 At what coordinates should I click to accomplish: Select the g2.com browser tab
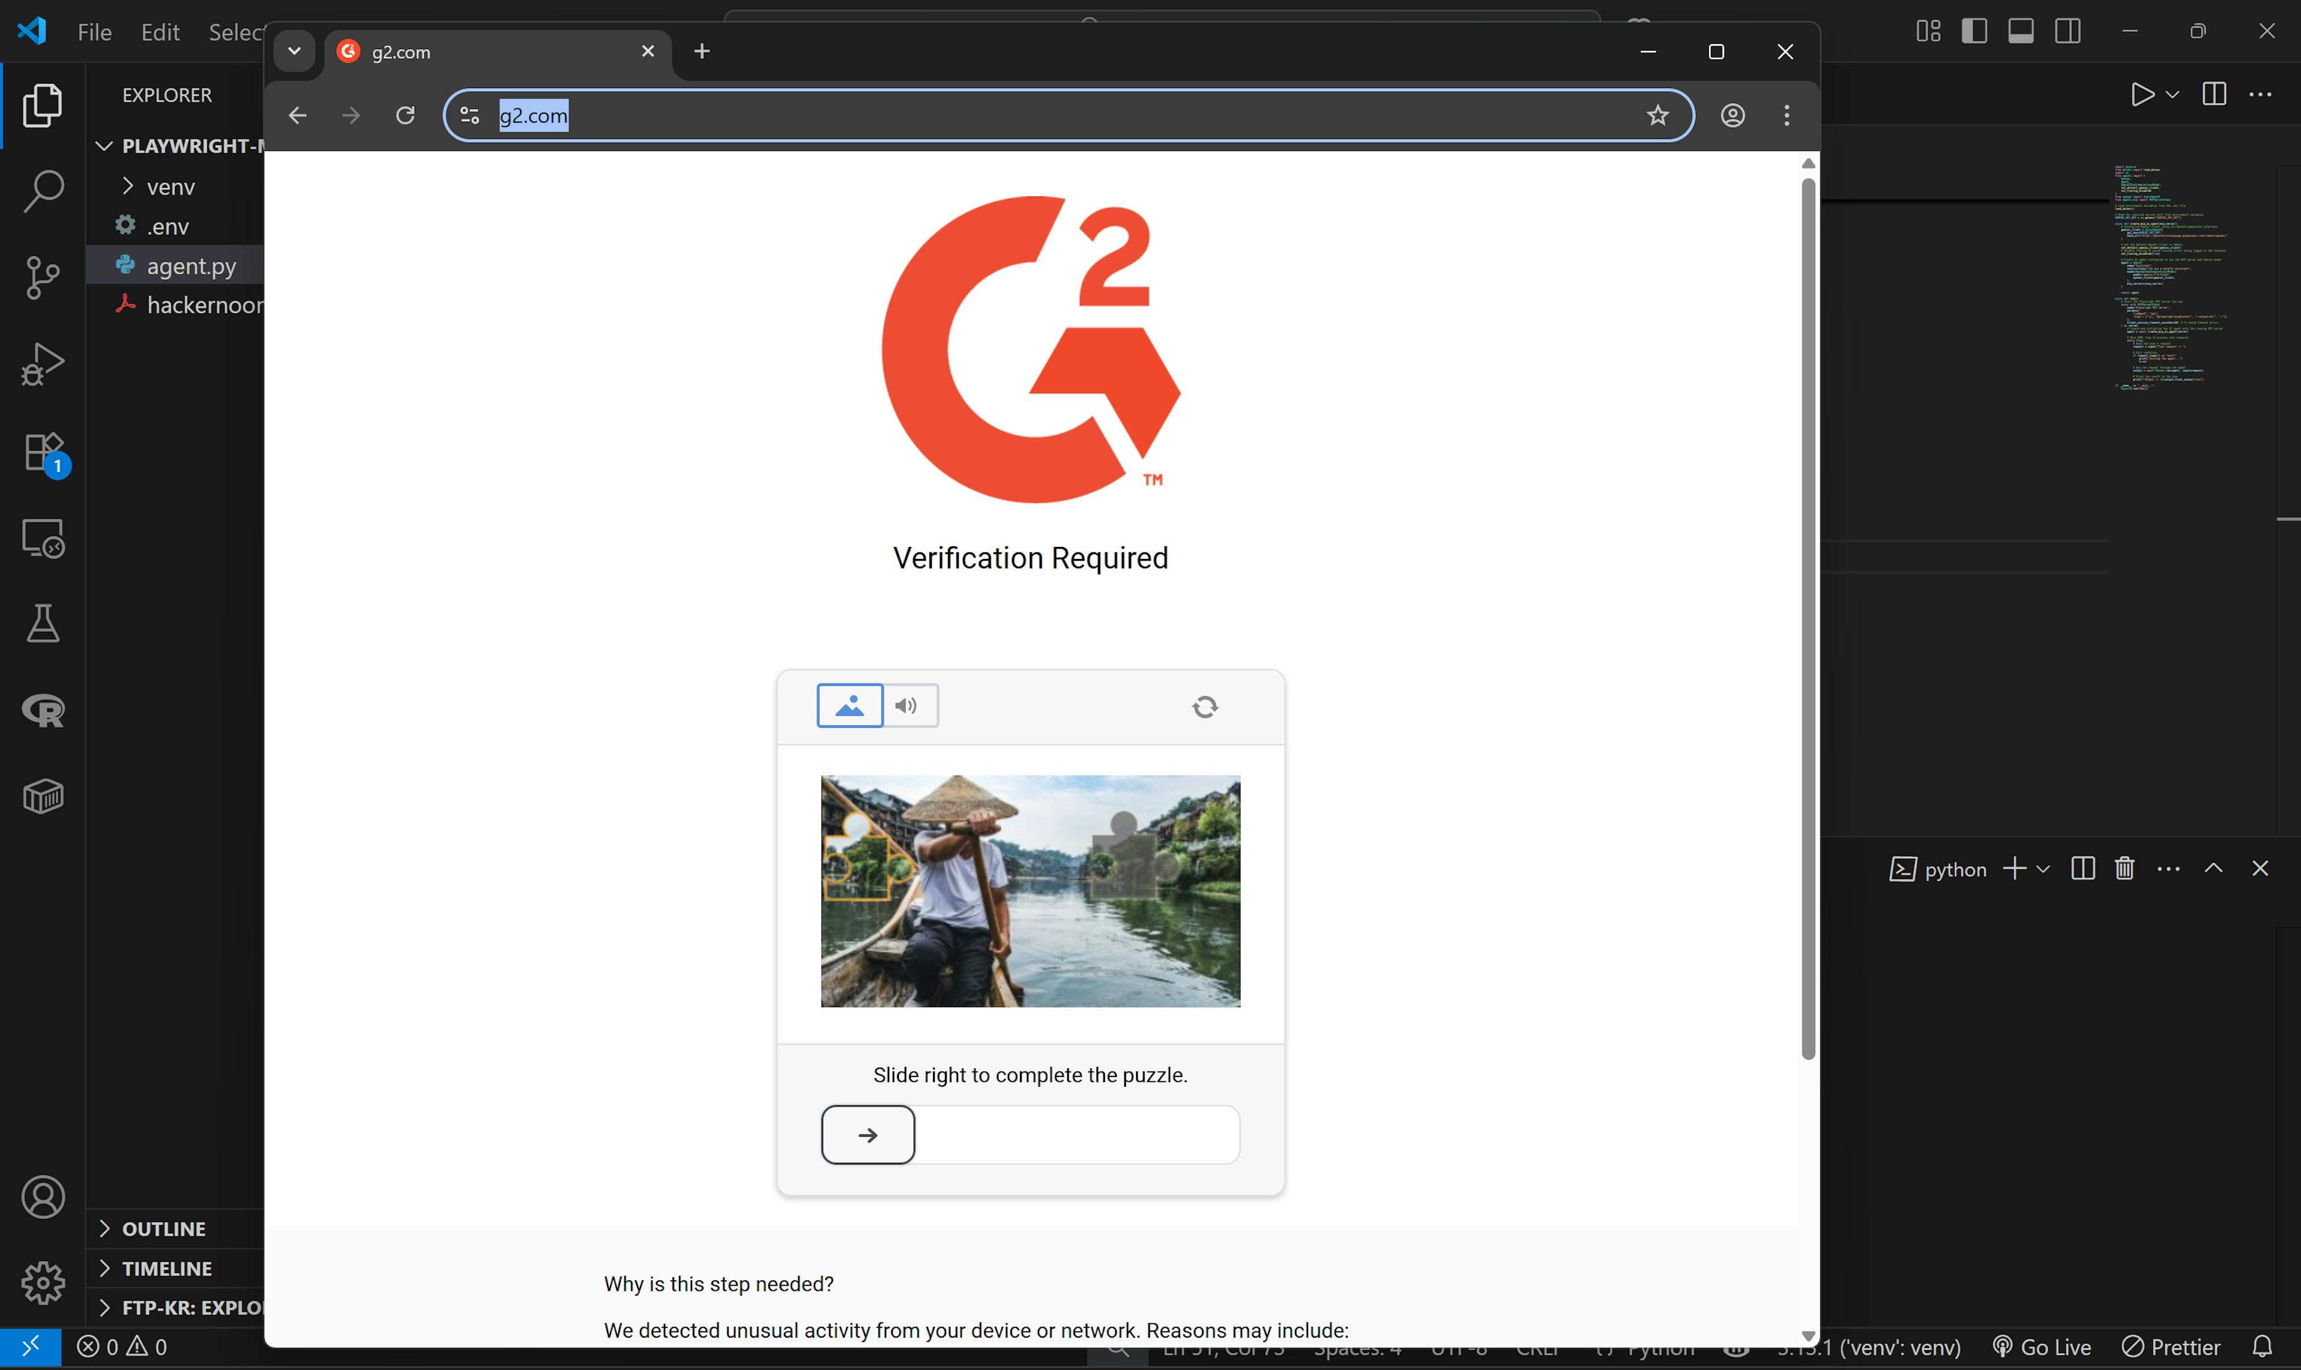click(x=497, y=52)
